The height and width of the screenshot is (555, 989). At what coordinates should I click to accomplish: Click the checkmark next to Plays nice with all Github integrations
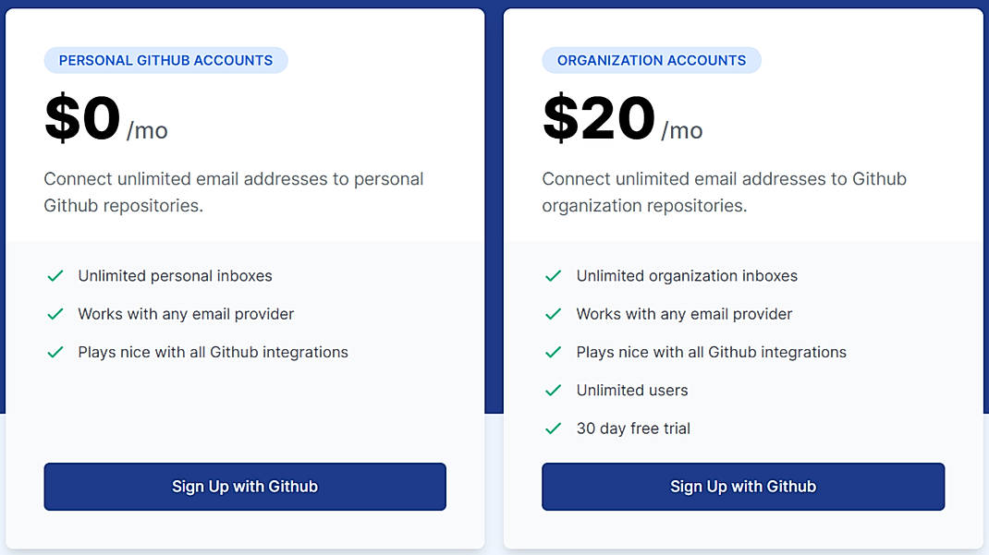pos(55,352)
